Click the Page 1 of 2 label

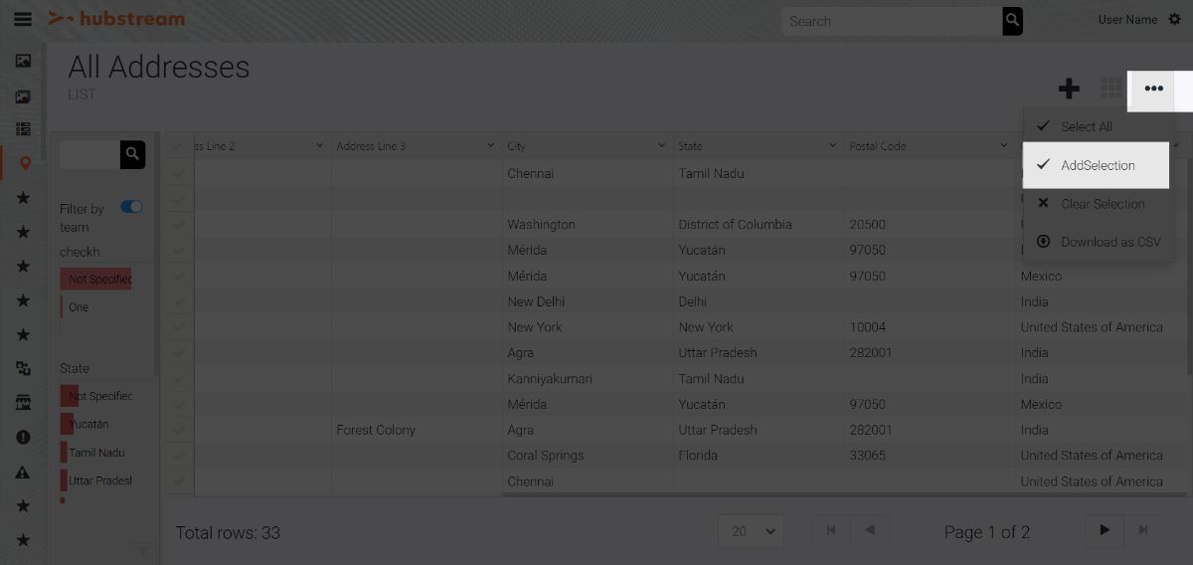[x=987, y=532]
